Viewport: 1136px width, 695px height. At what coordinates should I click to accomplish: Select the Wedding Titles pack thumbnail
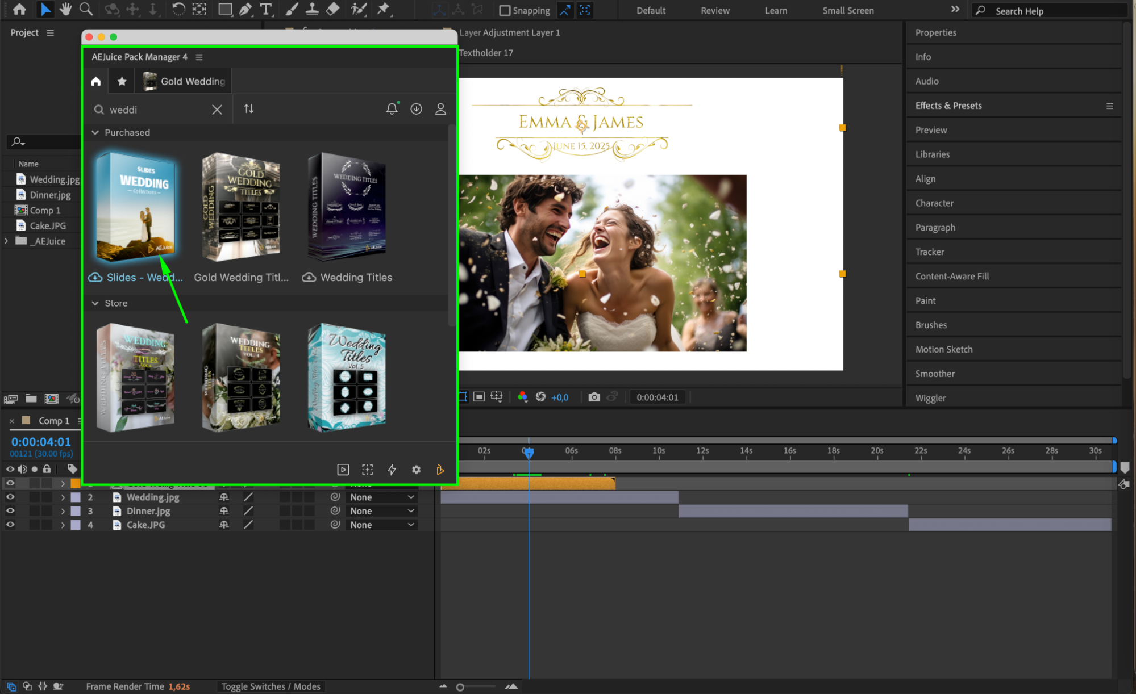[347, 207]
